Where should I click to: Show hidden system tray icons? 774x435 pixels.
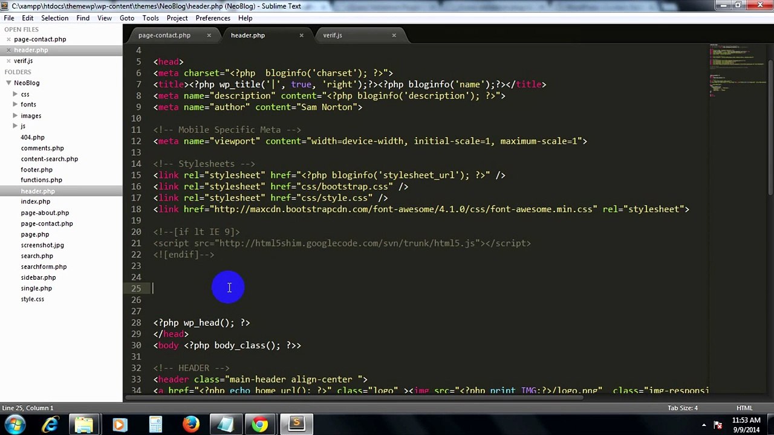[x=704, y=425]
